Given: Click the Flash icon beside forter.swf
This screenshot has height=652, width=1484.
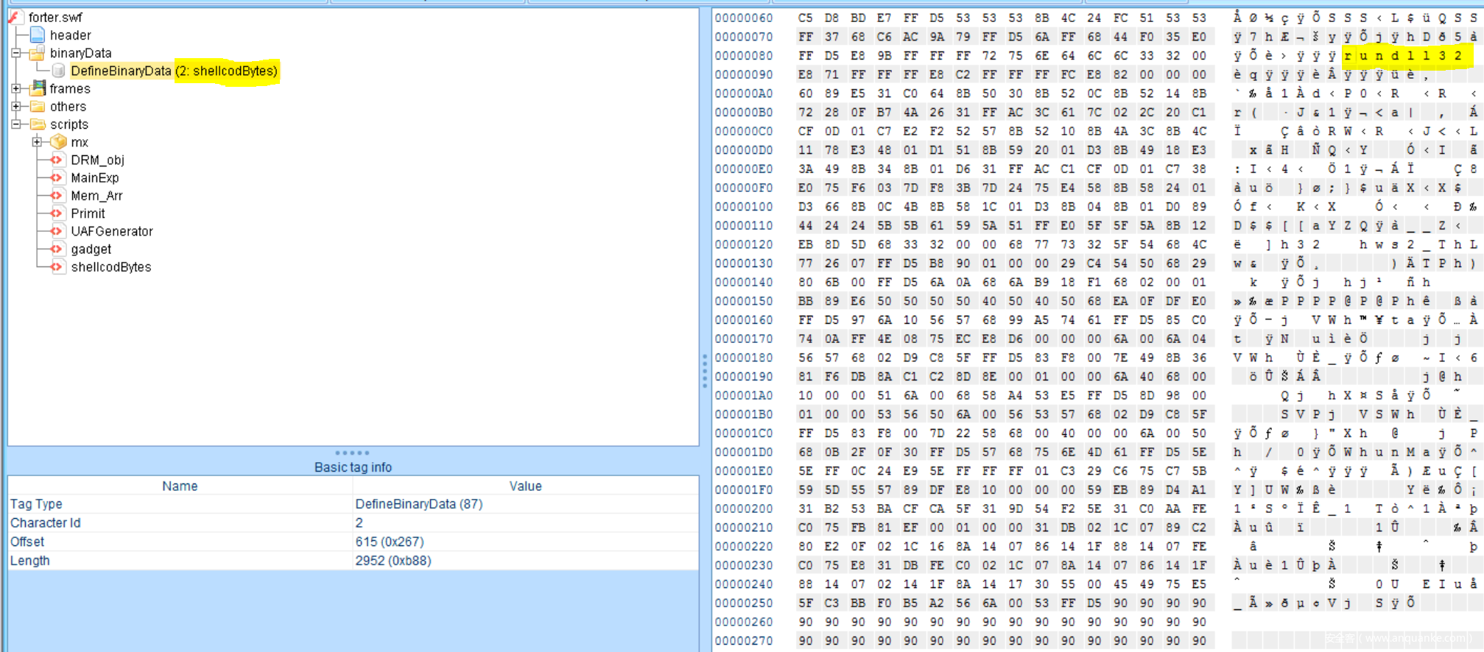Looking at the screenshot, I should pos(14,17).
